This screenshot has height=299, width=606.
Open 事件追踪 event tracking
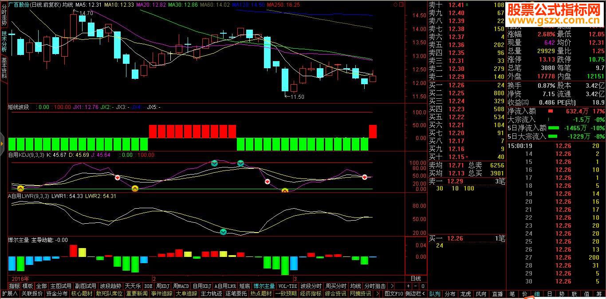point(161,294)
